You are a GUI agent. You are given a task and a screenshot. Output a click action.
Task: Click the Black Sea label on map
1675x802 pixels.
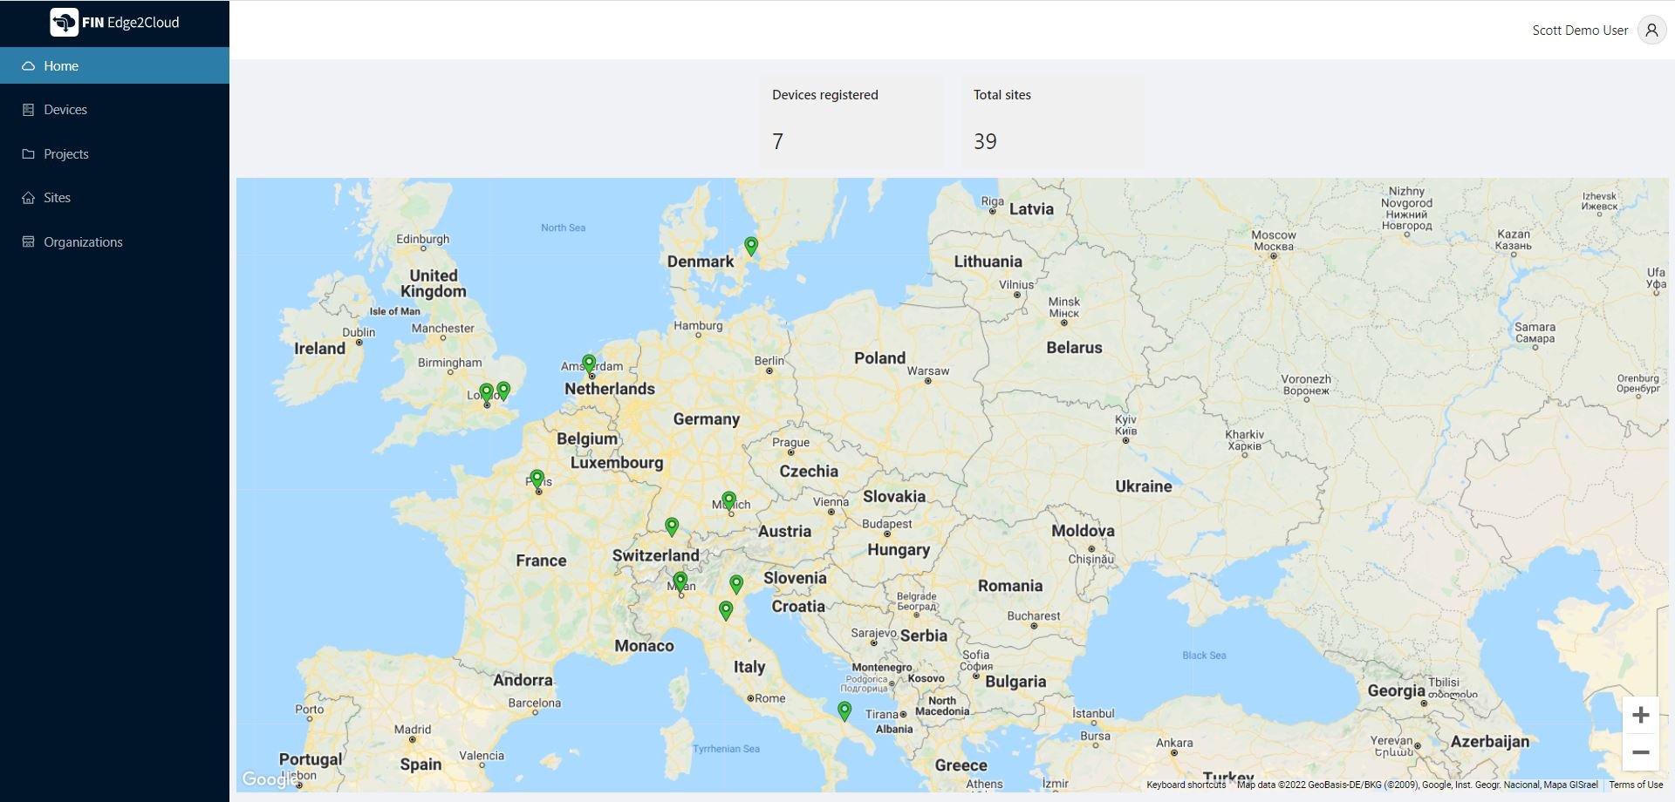tap(1204, 656)
